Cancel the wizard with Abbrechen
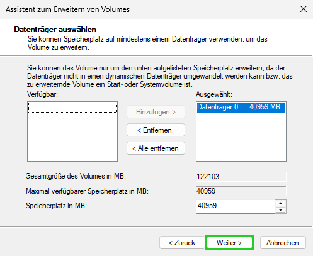 283,243
